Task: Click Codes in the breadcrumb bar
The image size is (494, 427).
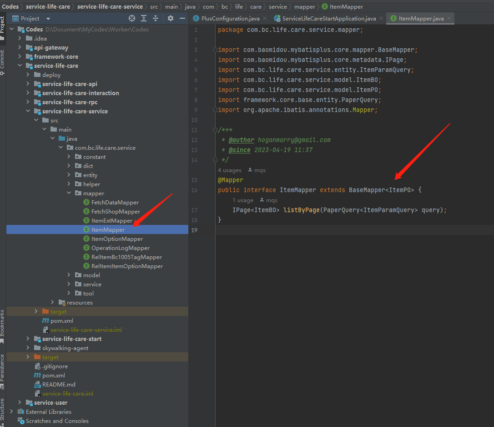Action: point(10,7)
